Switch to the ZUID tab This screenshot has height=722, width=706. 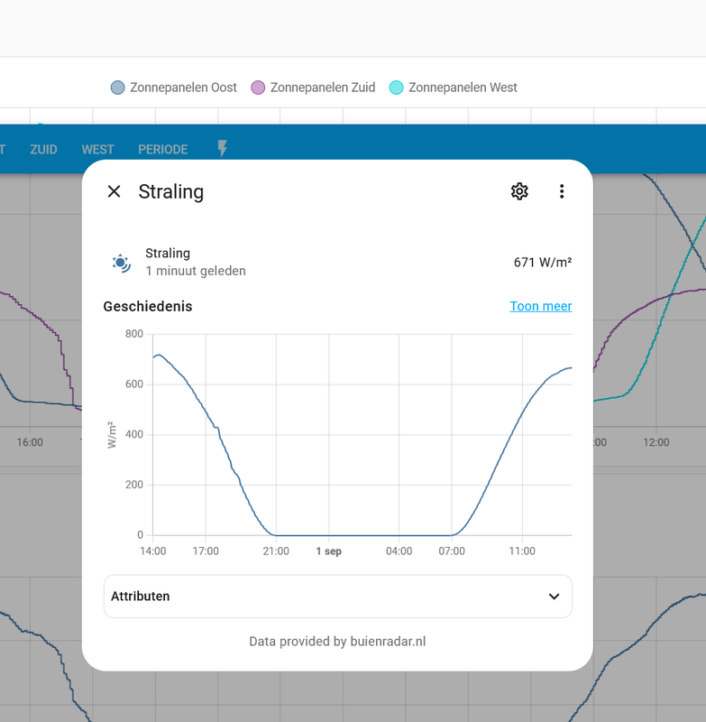pyautogui.click(x=43, y=150)
